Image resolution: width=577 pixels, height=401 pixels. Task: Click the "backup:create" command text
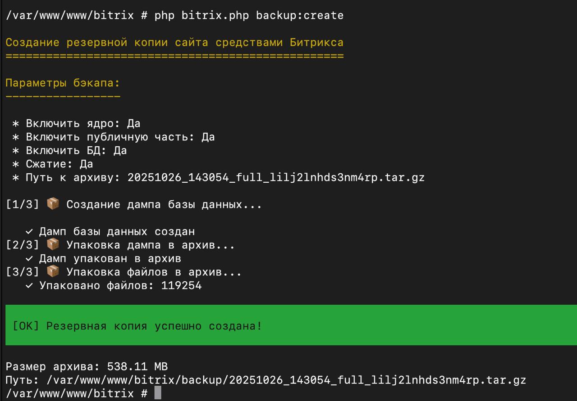[x=300, y=15]
